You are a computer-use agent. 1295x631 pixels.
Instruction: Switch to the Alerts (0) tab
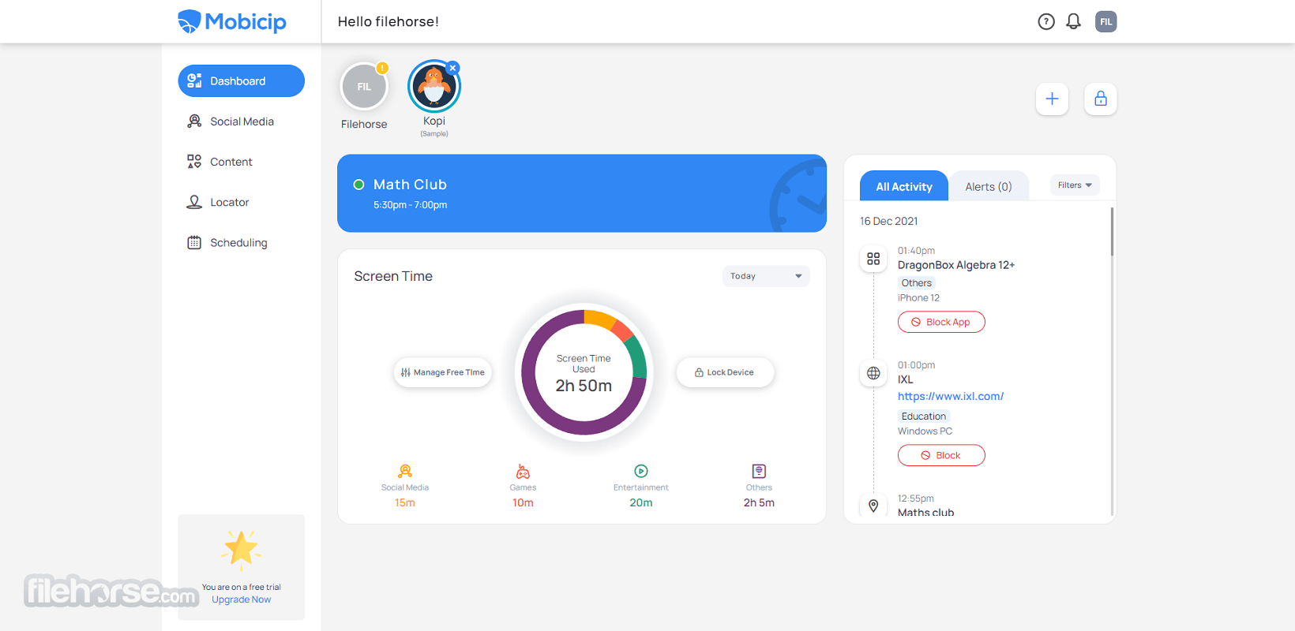(x=989, y=186)
